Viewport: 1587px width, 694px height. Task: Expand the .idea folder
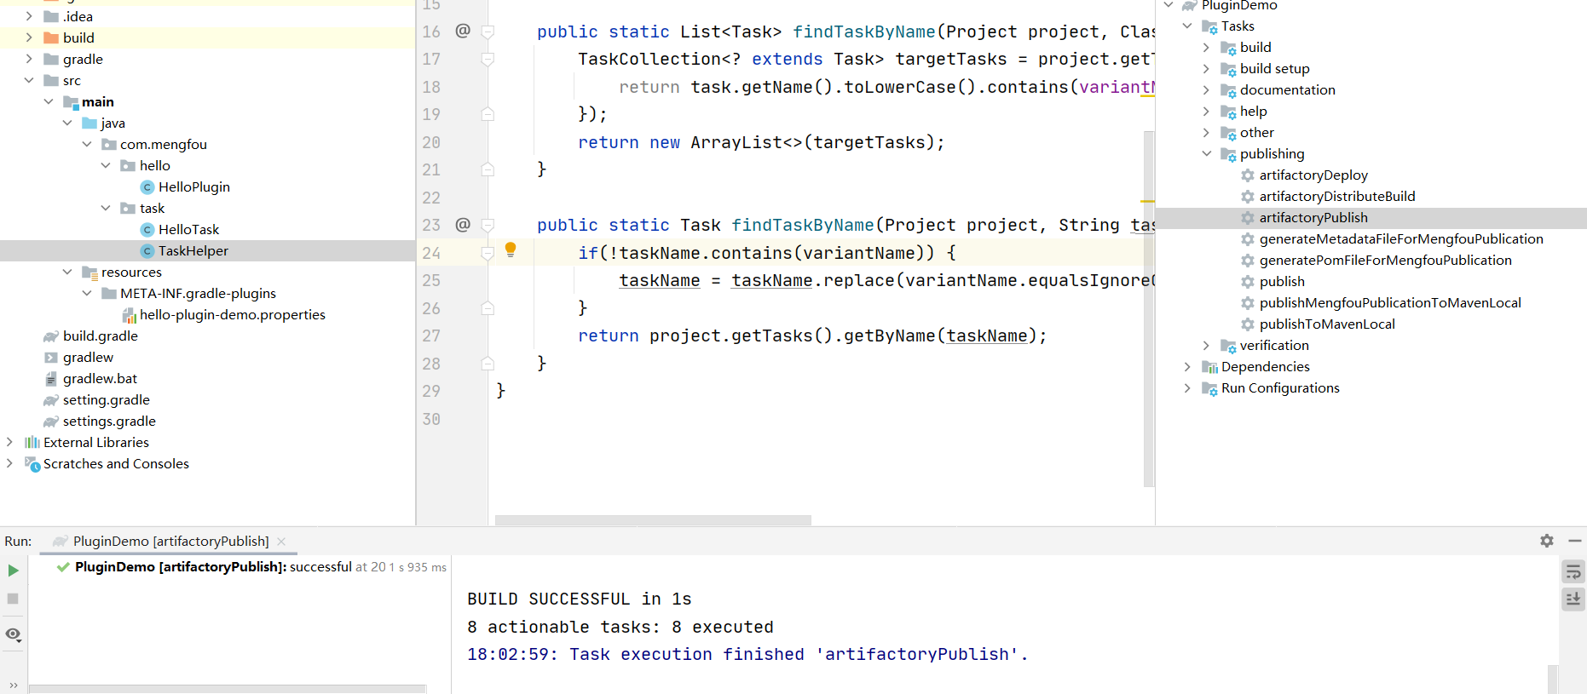coord(29,16)
